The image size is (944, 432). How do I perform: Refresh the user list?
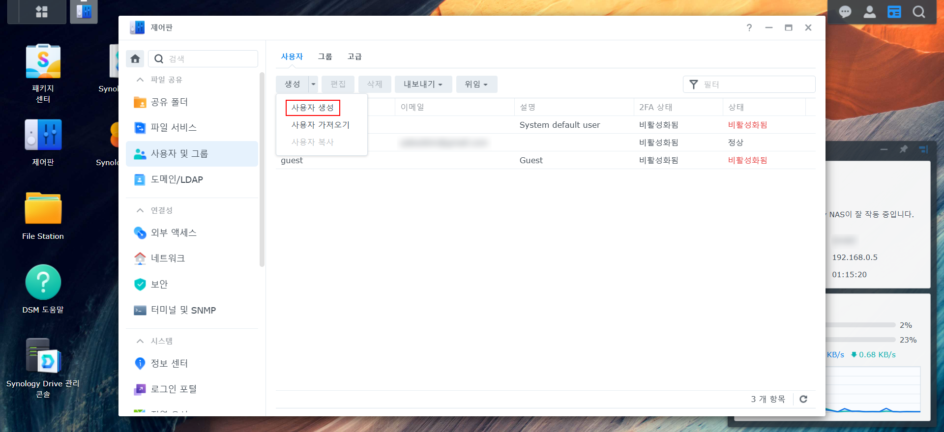[803, 399]
